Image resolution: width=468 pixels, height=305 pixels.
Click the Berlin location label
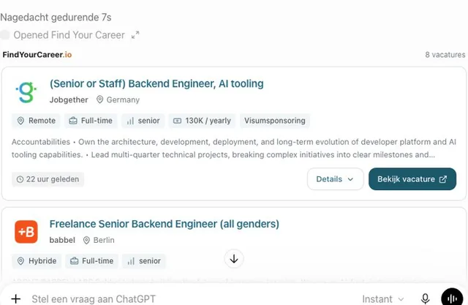[104, 240]
